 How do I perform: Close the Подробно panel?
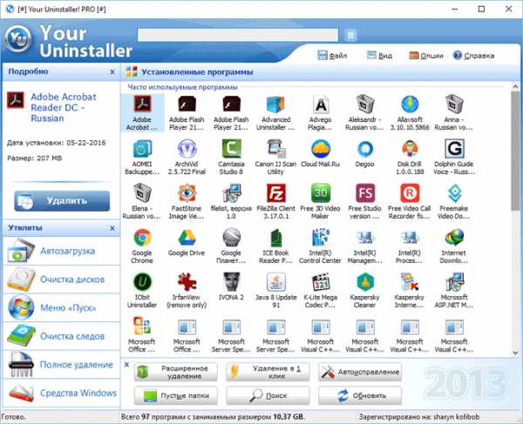point(112,71)
